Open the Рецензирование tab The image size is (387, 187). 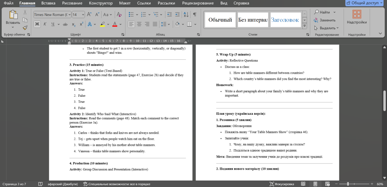click(197, 3)
